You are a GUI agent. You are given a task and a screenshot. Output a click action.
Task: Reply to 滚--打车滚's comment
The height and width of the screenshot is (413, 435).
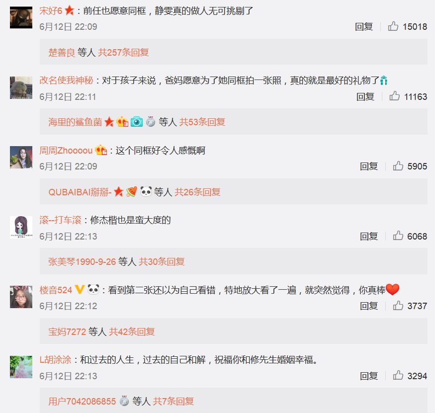point(369,236)
